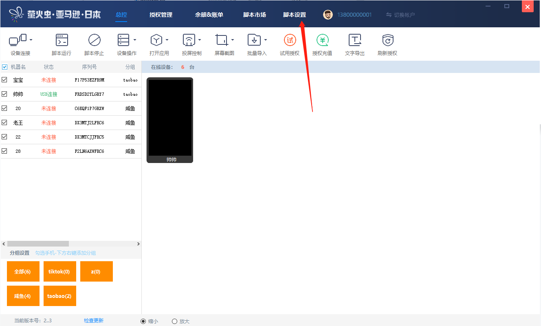The height and width of the screenshot is (326, 541).
Task: Click the 检查更新 link
Action: [x=94, y=321]
